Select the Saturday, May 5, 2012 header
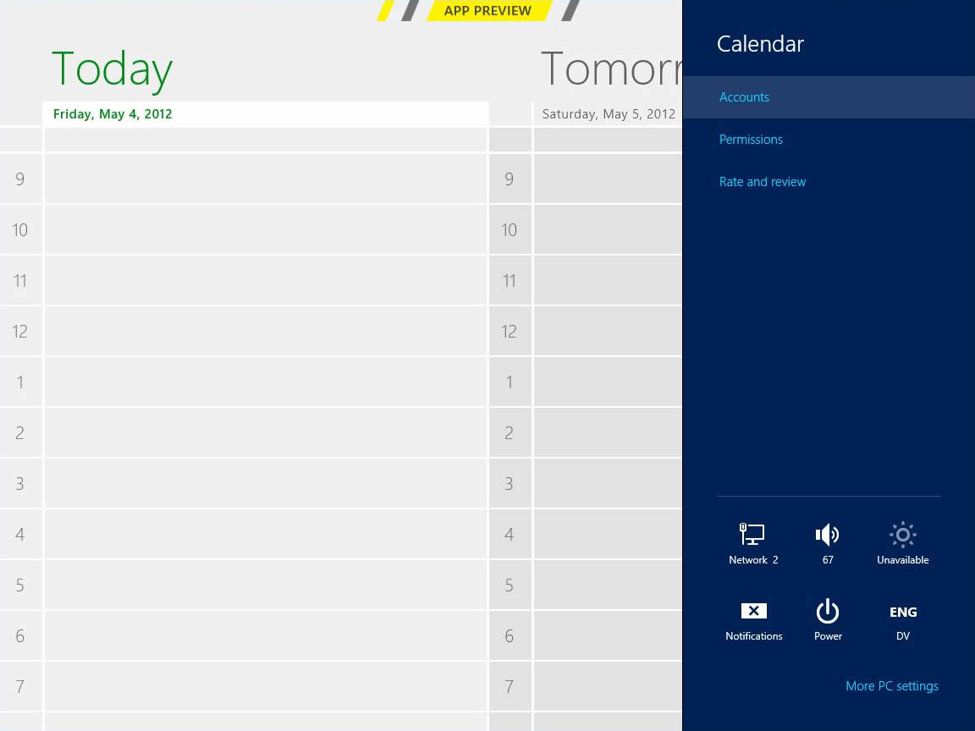 [x=608, y=114]
